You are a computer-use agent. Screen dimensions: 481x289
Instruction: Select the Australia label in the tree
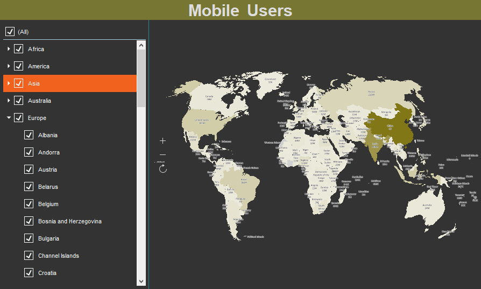(x=40, y=101)
